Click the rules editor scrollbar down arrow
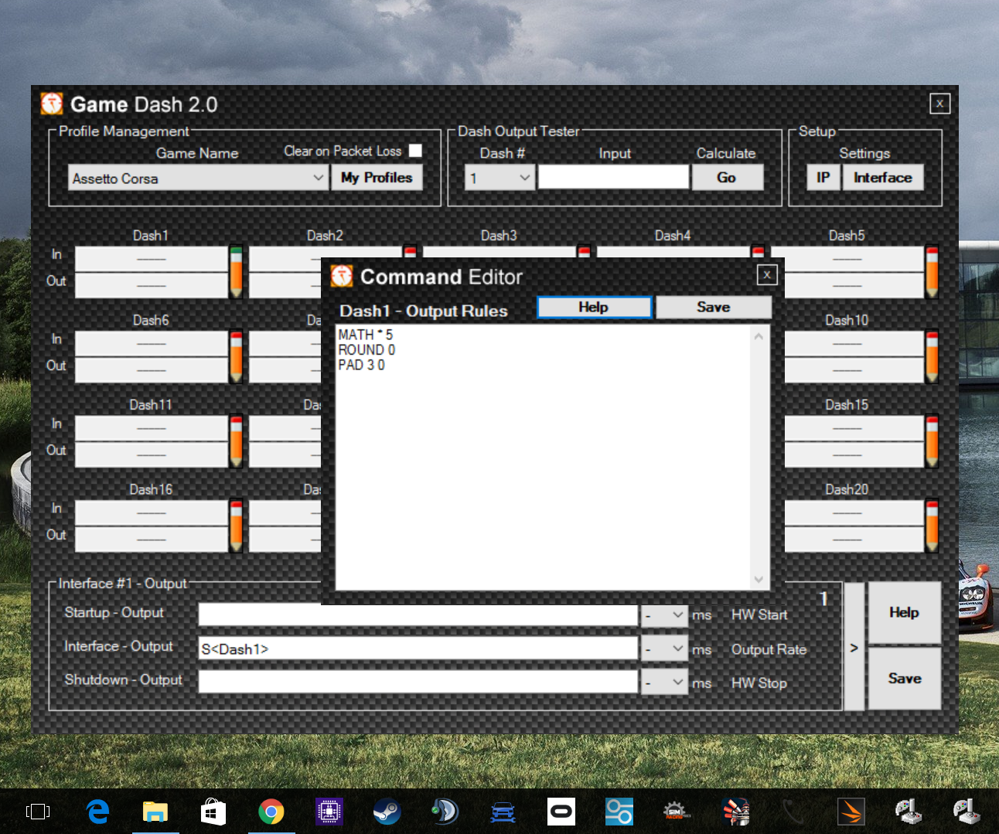The image size is (999, 834). pos(759,580)
